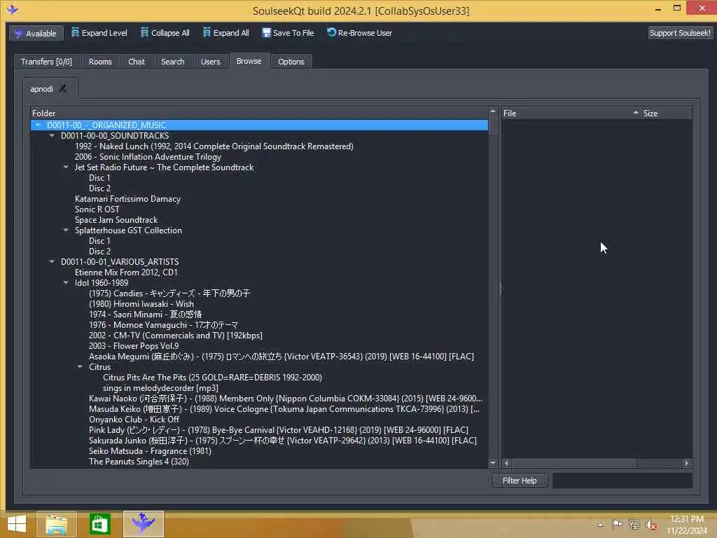Select the Katamari Fortissimo Damacy folder

click(127, 198)
